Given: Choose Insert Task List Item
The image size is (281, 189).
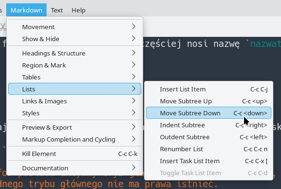Looking at the screenshot, I should (208, 161).
